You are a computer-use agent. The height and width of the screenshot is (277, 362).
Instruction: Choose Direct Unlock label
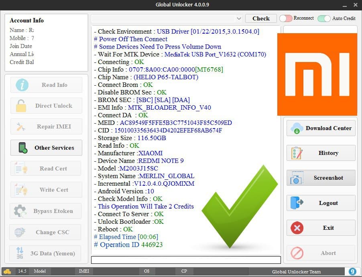pos(53,106)
